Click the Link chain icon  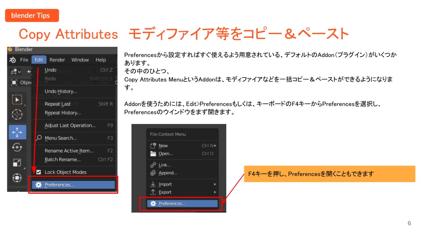153,165
